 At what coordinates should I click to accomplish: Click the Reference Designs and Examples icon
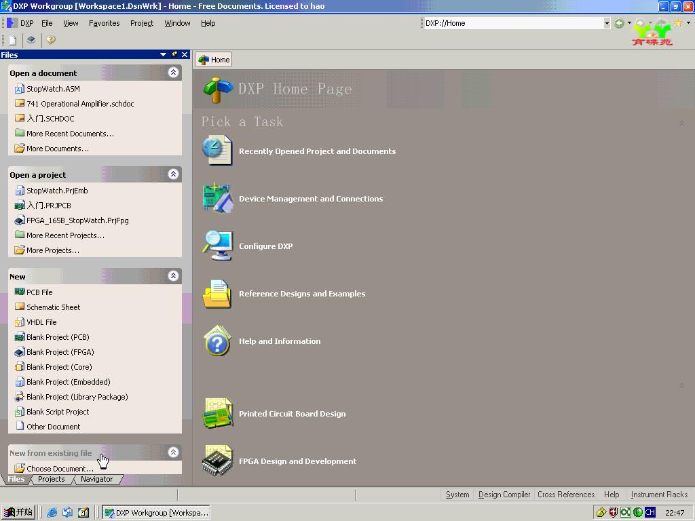coord(217,293)
